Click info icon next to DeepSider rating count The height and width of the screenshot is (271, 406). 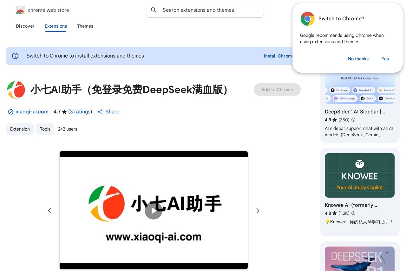(x=353, y=120)
